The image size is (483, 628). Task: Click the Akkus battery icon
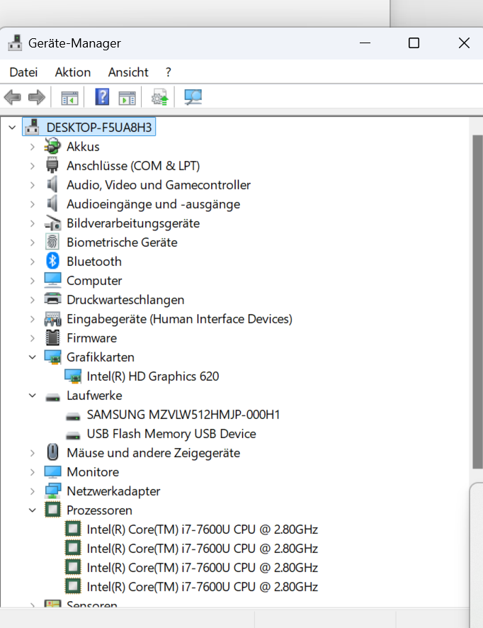pyautogui.click(x=52, y=147)
